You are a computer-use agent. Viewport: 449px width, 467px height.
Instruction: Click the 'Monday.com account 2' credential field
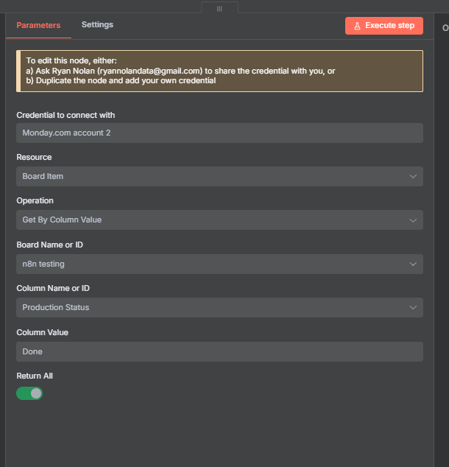[x=219, y=133]
